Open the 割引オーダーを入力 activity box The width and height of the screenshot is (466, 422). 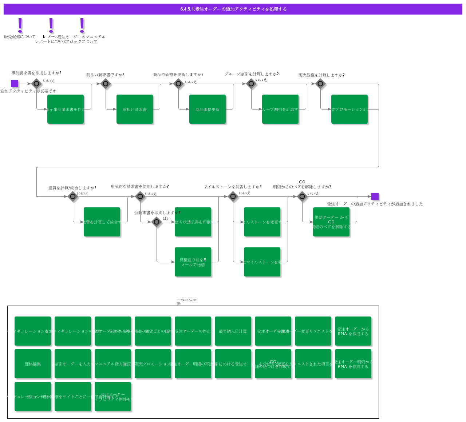click(73, 364)
